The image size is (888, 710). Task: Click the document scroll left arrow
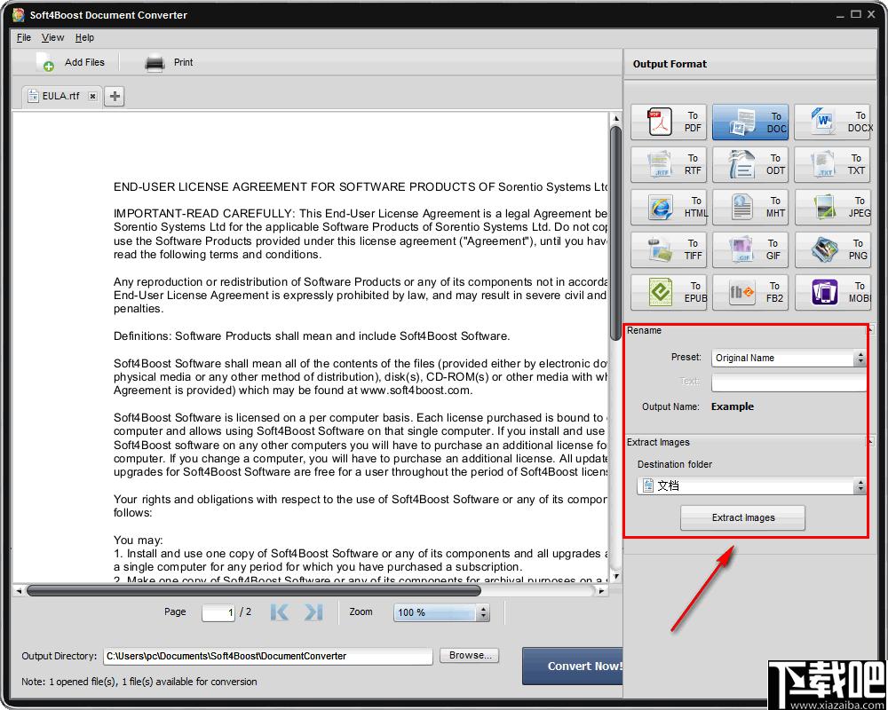(x=19, y=590)
